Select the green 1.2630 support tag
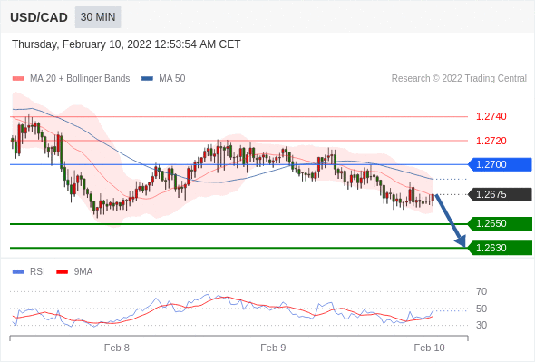 (500, 248)
